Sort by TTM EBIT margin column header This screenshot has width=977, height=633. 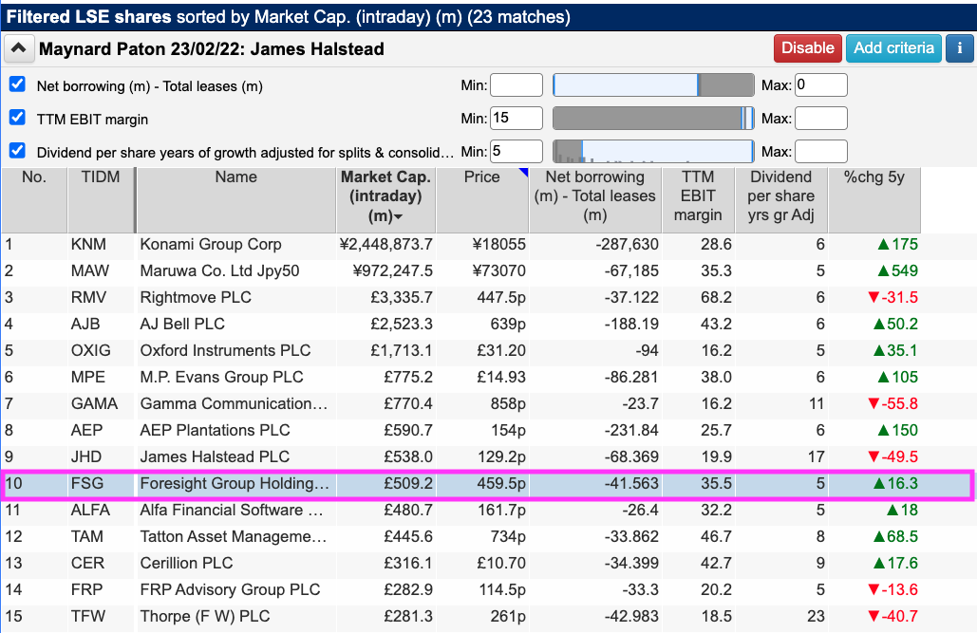coord(698,200)
